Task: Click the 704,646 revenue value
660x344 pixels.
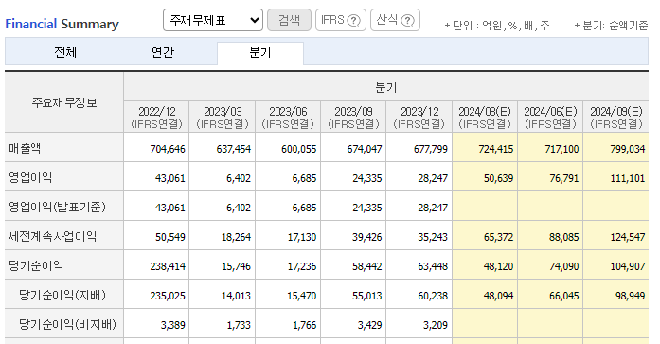Action: pyautogui.click(x=168, y=149)
